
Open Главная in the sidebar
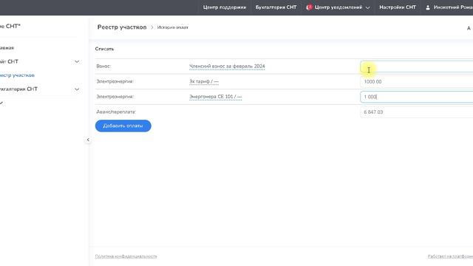pyautogui.click(x=7, y=47)
